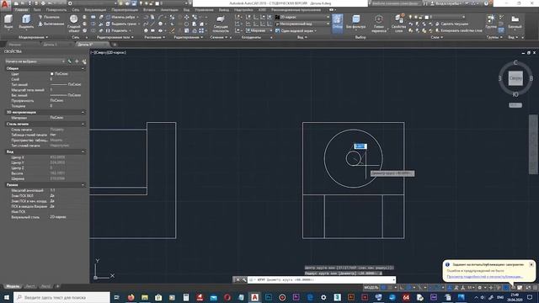539x303 pixels.
Task: Add a new drawing tab with plus button
Action: 115,45
